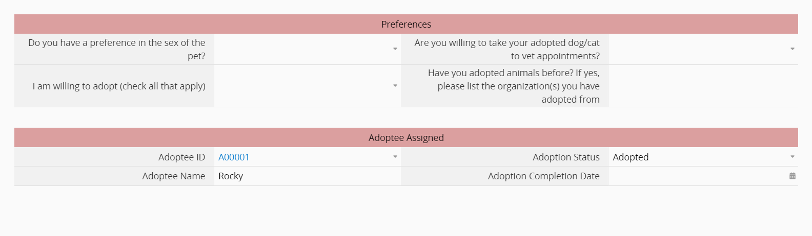This screenshot has width=812, height=236.
Task: Expand the willing to adopt dropdown arrow
Action: [395, 86]
